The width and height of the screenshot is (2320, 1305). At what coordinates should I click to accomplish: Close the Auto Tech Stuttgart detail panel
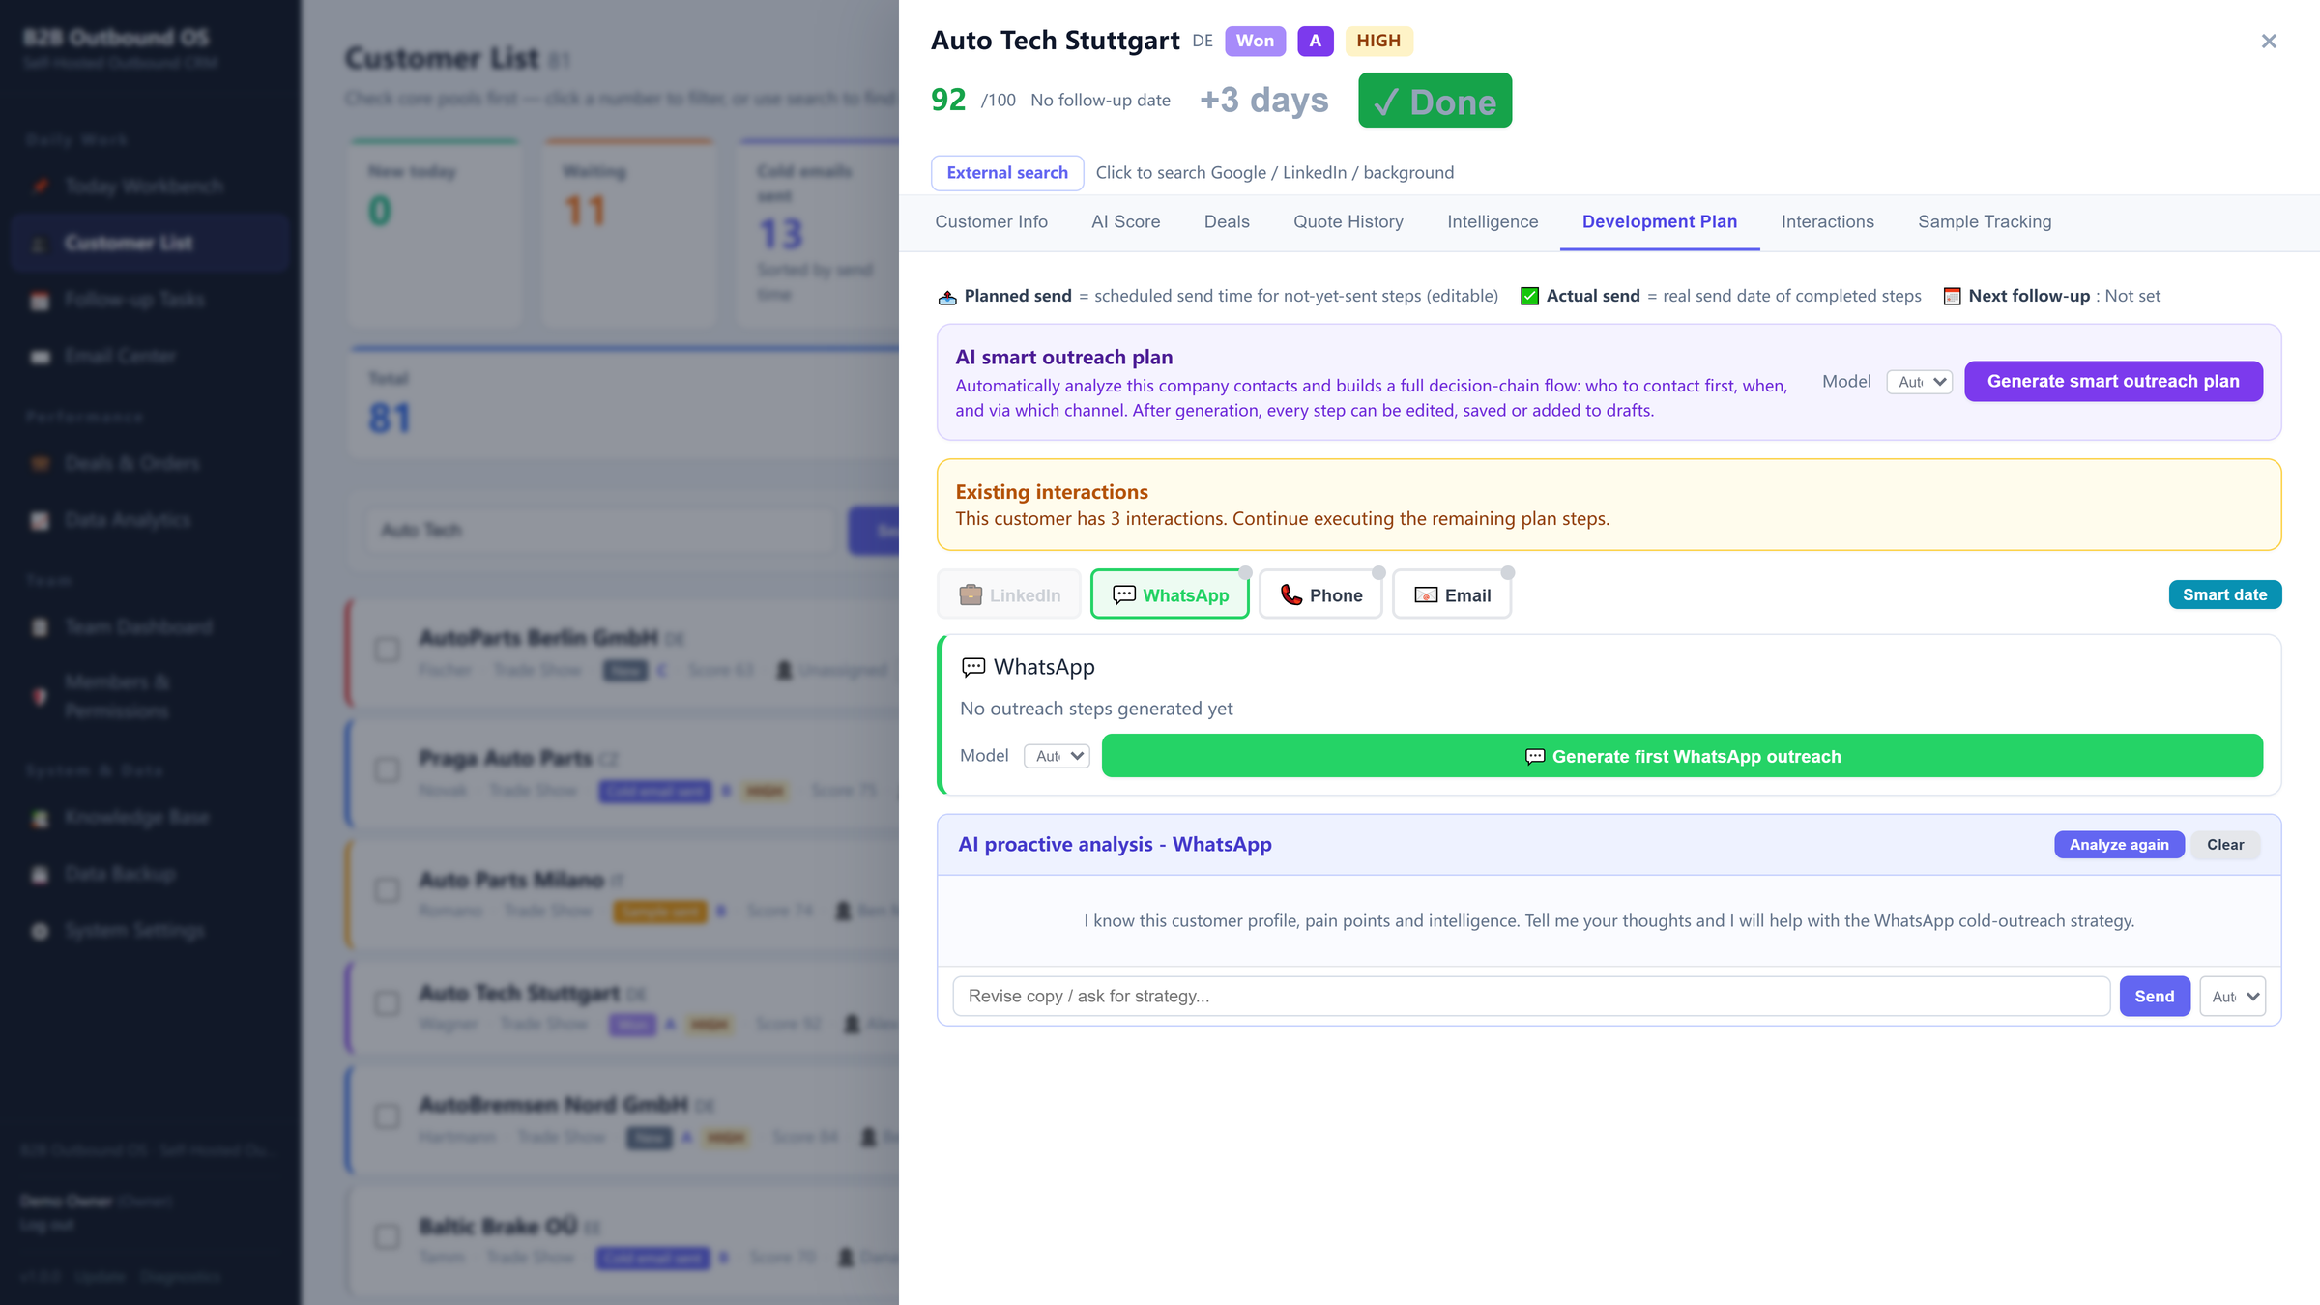coord(2269,41)
